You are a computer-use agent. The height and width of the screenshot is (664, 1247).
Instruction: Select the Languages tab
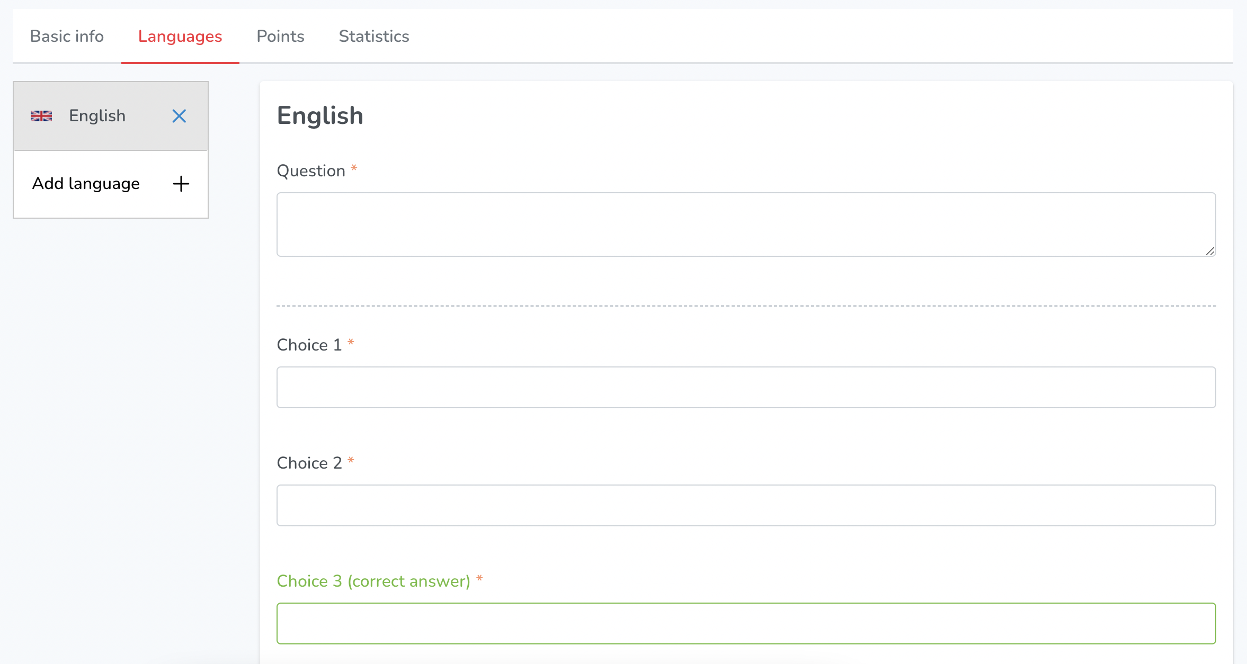[x=180, y=37]
